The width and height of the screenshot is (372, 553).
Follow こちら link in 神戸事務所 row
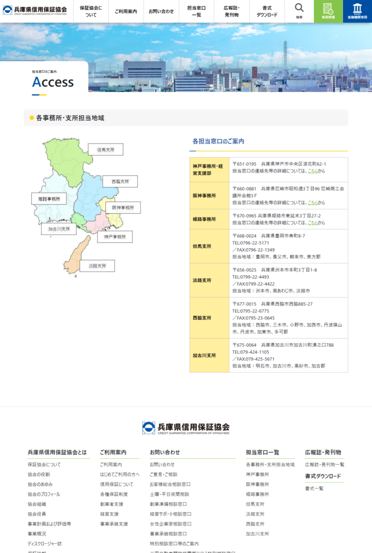[312, 171]
